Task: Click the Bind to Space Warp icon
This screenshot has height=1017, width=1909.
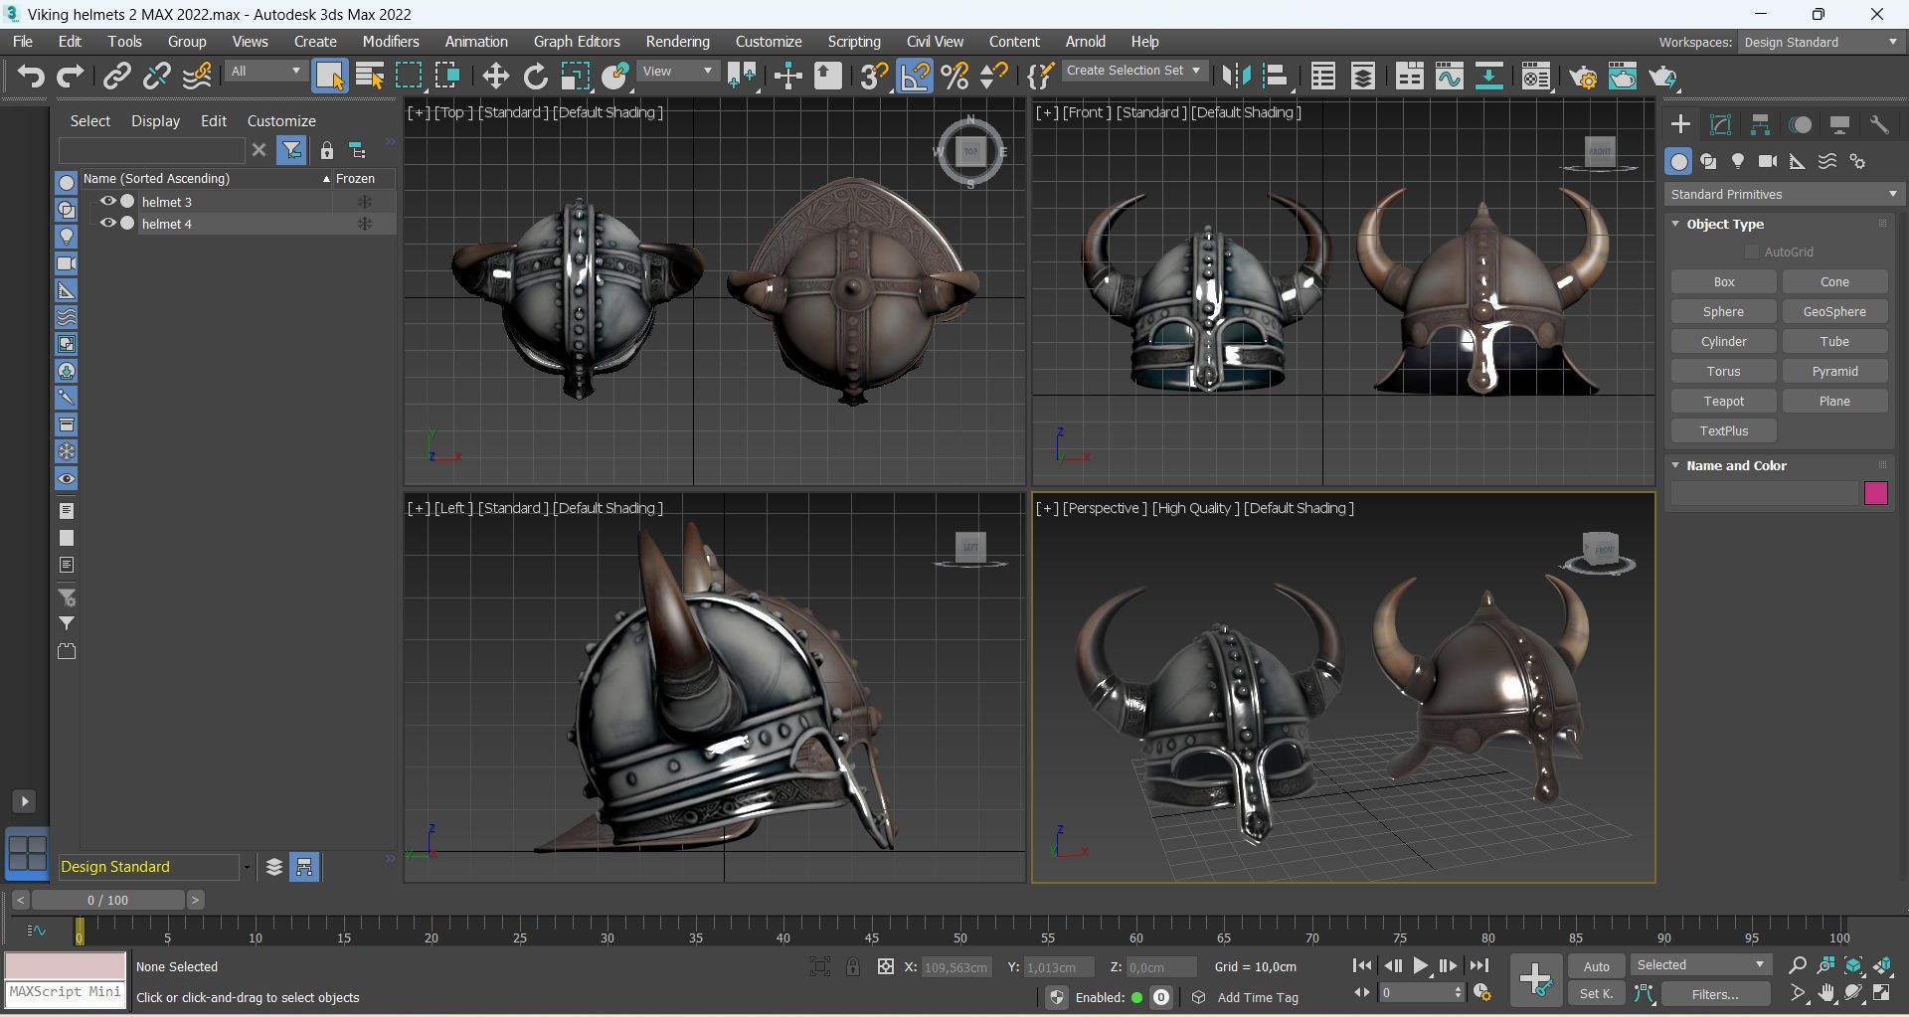Action: coord(197,76)
